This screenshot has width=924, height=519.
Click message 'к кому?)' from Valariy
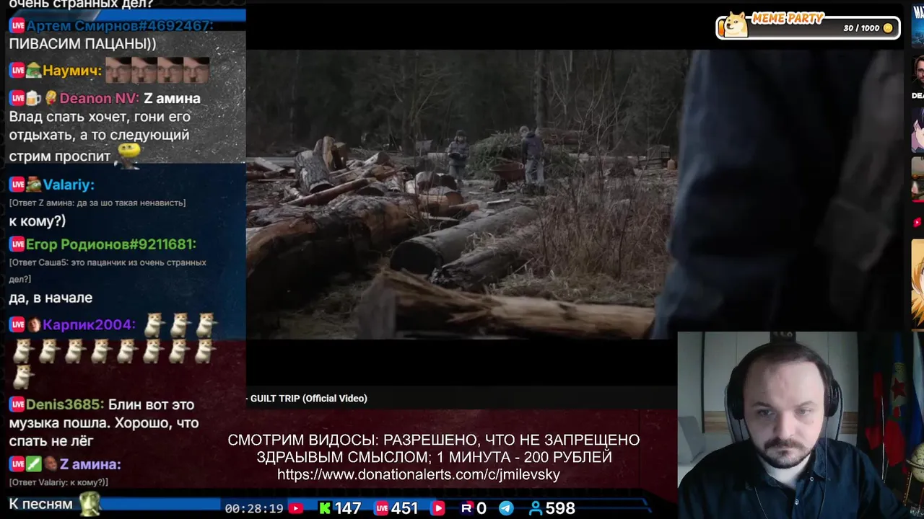coord(37,221)
